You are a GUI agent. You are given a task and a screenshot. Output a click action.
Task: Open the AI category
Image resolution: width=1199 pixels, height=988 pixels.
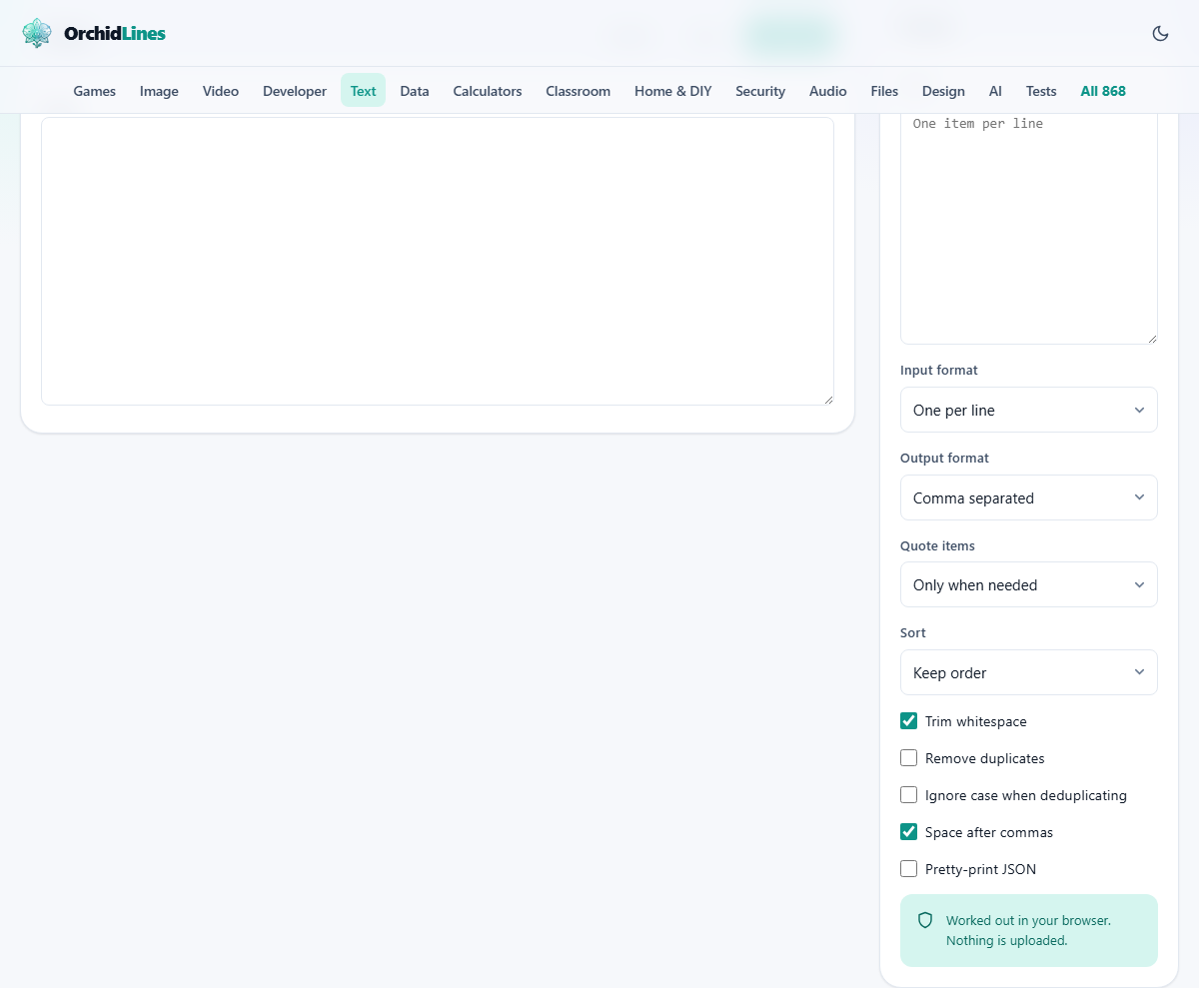pos(995,91)
